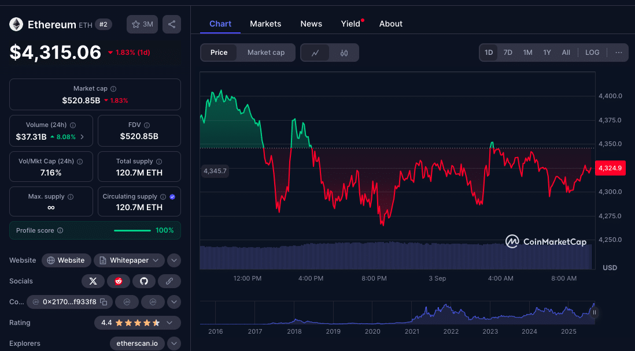
Task: Click the #2 rank badge
Action: coord(104,24)
